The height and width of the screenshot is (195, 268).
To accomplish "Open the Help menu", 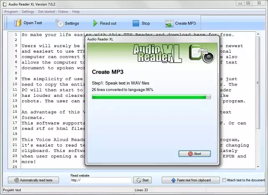I will tap(76, 12).
